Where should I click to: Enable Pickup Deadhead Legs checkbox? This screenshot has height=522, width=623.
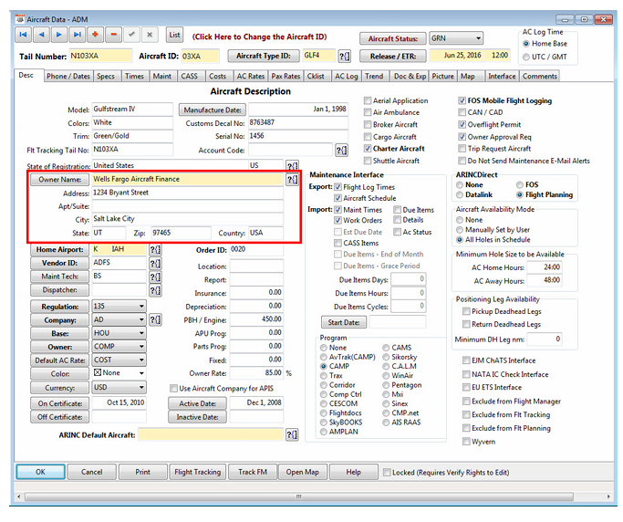tap(466, 311)
